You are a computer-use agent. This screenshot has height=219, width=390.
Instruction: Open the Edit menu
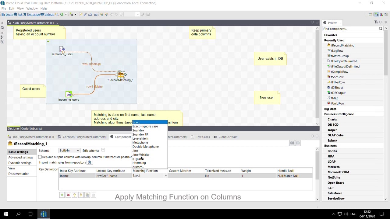click(12, 9)
